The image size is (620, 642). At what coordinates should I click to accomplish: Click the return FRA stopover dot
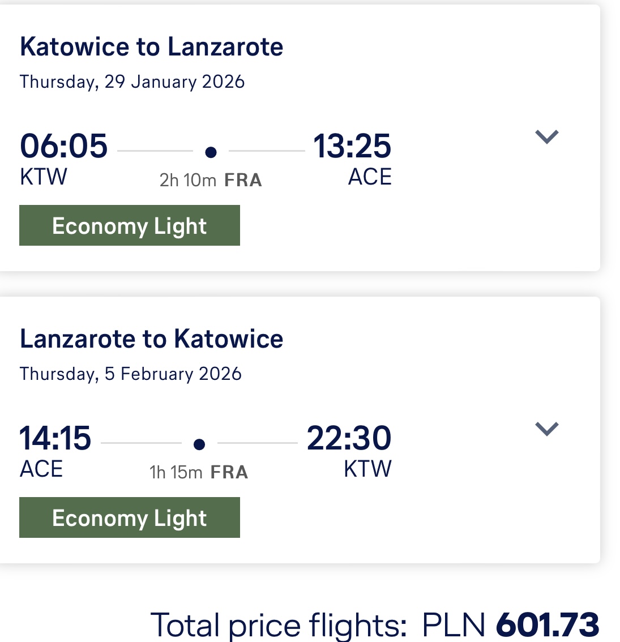199,444
